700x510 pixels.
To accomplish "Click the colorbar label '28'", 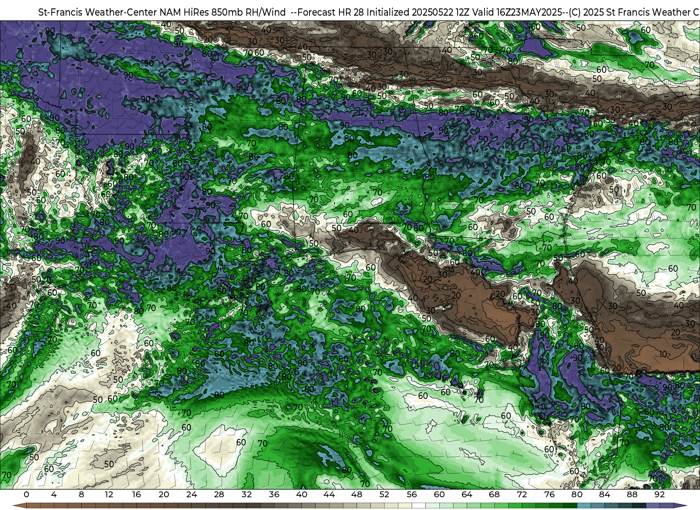I will 219,494.
